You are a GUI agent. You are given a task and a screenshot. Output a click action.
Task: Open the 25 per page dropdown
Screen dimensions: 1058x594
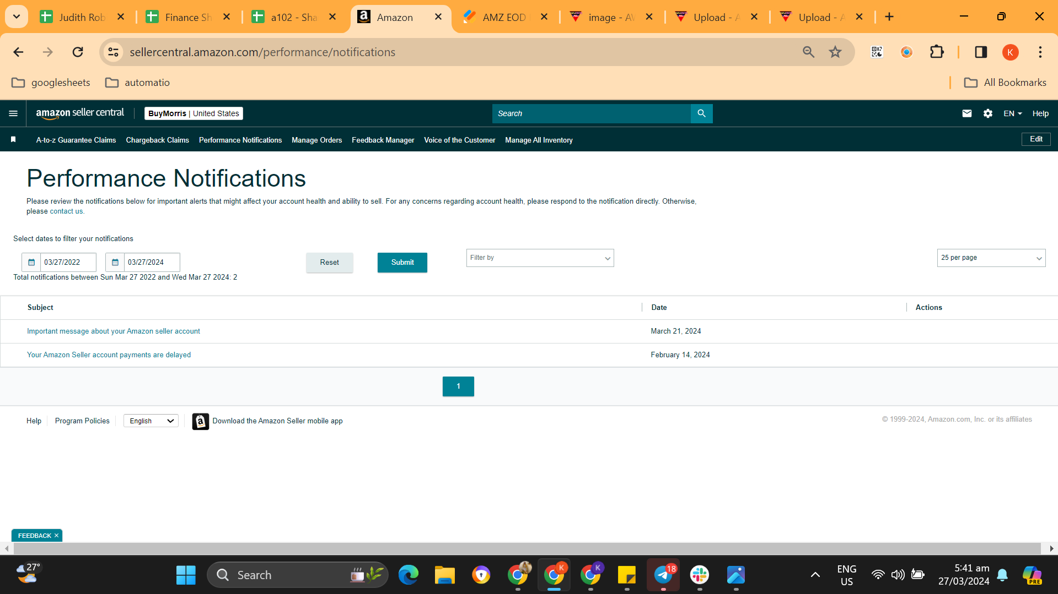click(991, 258)
